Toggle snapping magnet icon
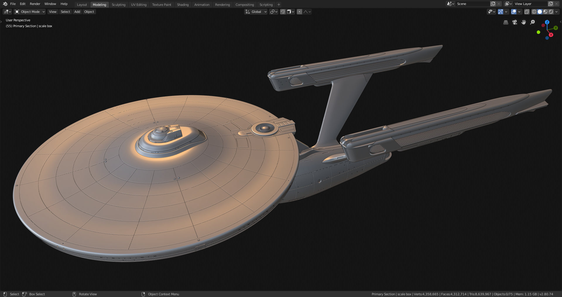Screen dimensions: 562x297 (x=283, y=12)
